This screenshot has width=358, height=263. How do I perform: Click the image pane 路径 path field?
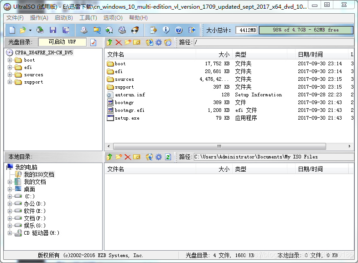tap(274, 42)
